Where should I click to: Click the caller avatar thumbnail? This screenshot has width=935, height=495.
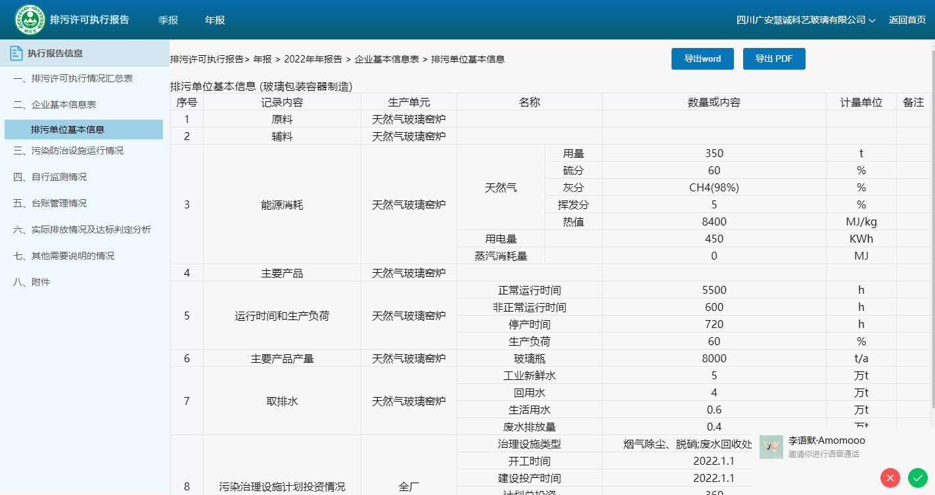(x=771, y=447)
